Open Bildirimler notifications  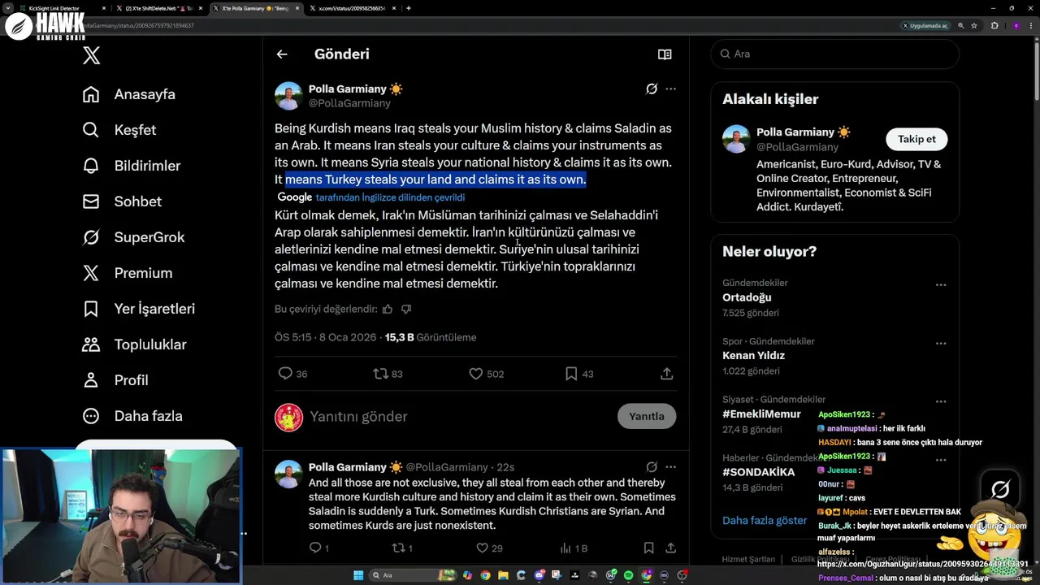tap(131, 166)
